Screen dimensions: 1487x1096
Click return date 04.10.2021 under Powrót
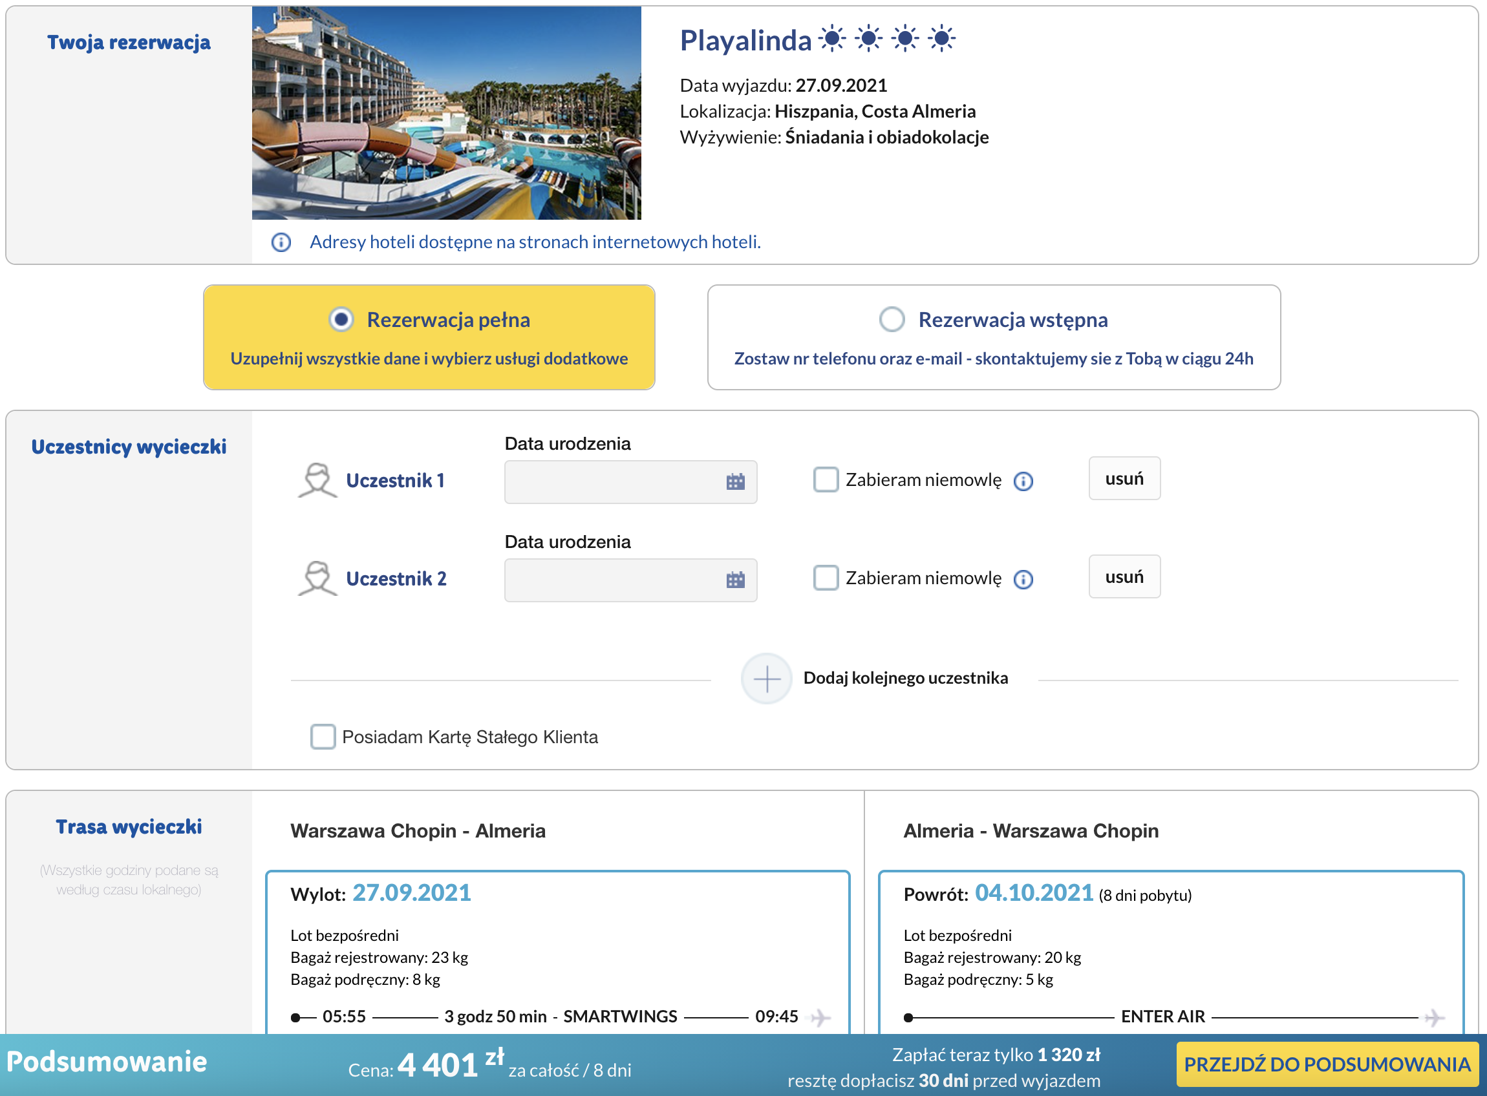coord(1034,893)
